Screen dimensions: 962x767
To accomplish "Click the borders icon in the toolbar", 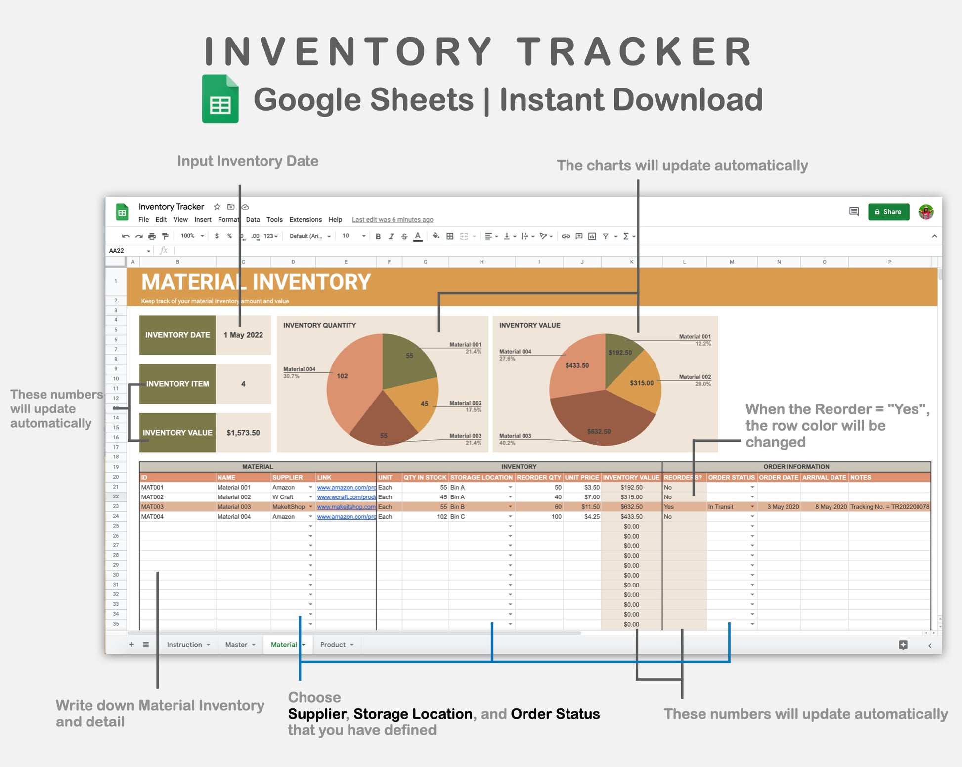I will (x=450, y=236).
